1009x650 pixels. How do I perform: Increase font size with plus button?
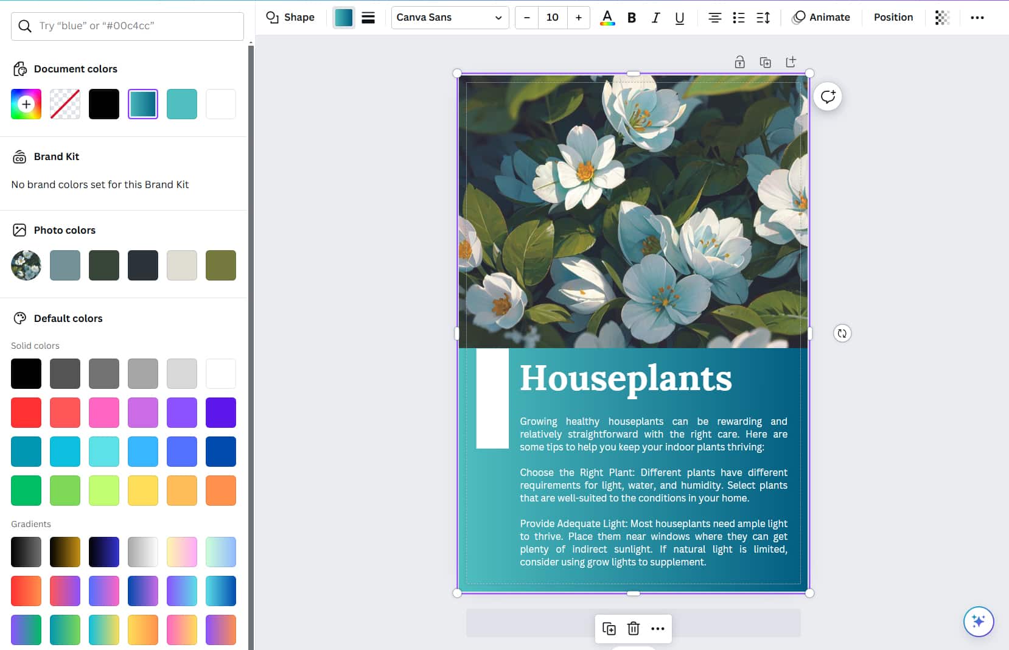(578, 18)
